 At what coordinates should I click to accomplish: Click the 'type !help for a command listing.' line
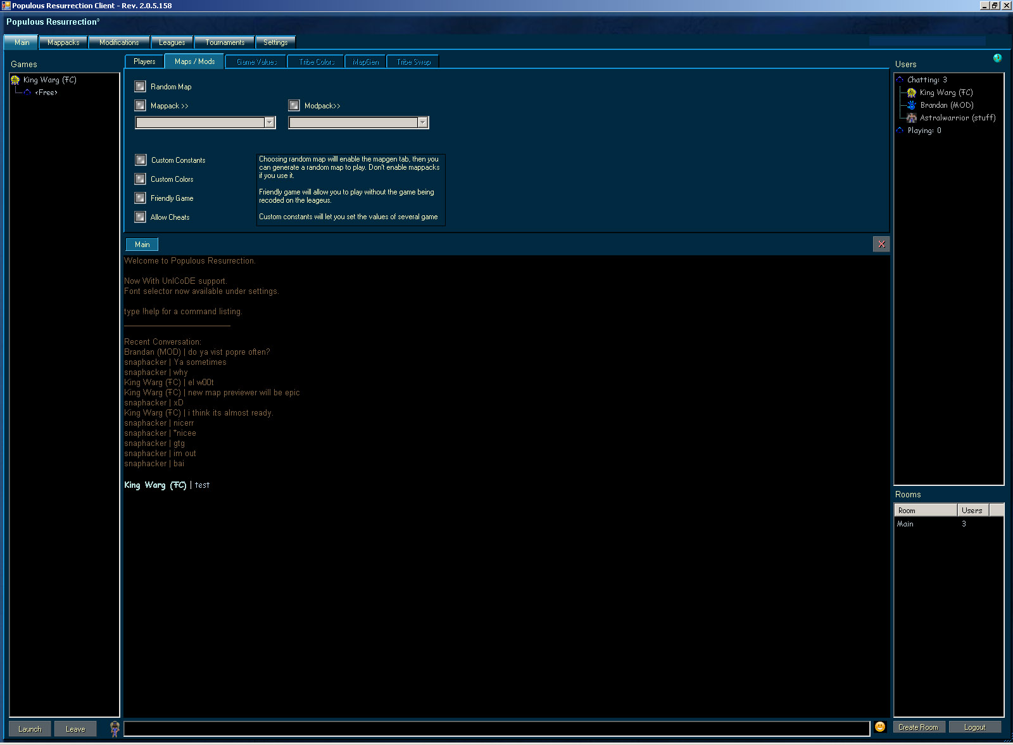(x=183, y=312)
